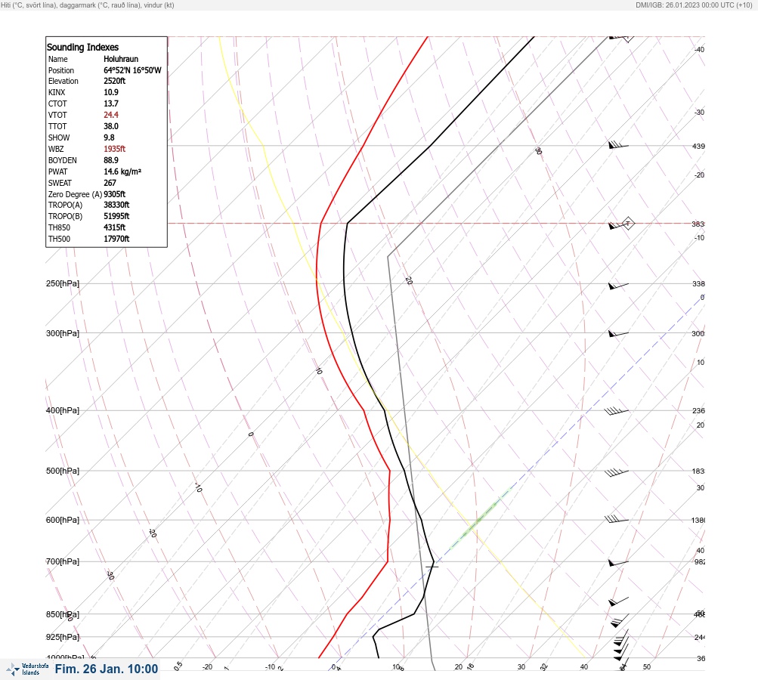Click the 925[hPa] pressure label
This screenshot has height=680, width=758.
coord(63,637)
